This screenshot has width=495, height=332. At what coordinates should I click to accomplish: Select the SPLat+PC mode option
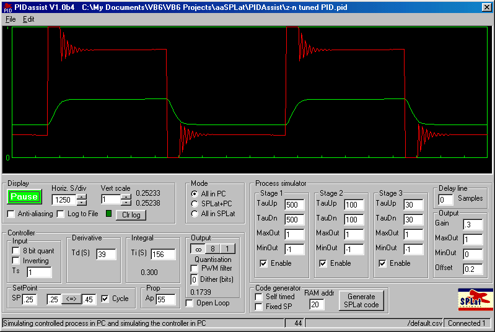pos(195,204)
